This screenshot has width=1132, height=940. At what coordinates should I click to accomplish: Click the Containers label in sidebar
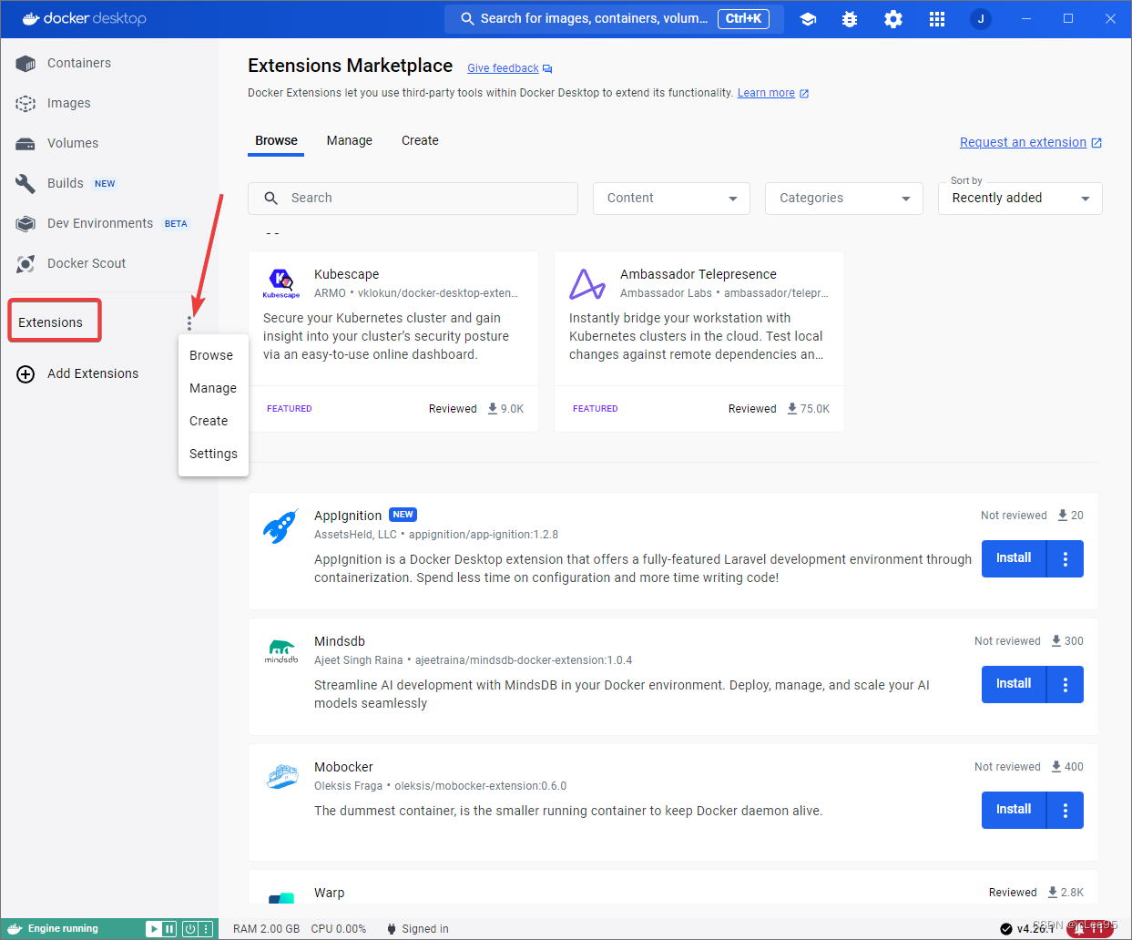tap(79, 64)
